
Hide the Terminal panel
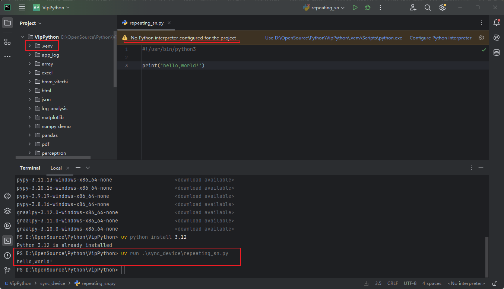click(481, 168)
